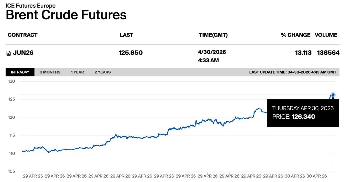Click the Brent Crude Futures heading
Viewport: 347px width, 182px height.
66,15
